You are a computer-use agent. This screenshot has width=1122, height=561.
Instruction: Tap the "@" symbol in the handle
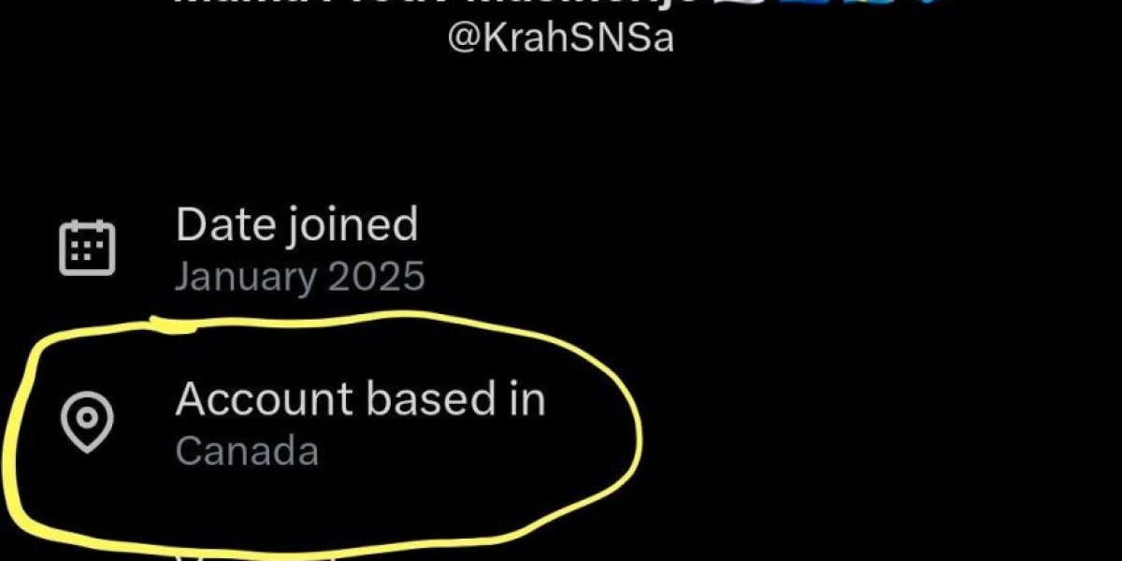point(464,39)
